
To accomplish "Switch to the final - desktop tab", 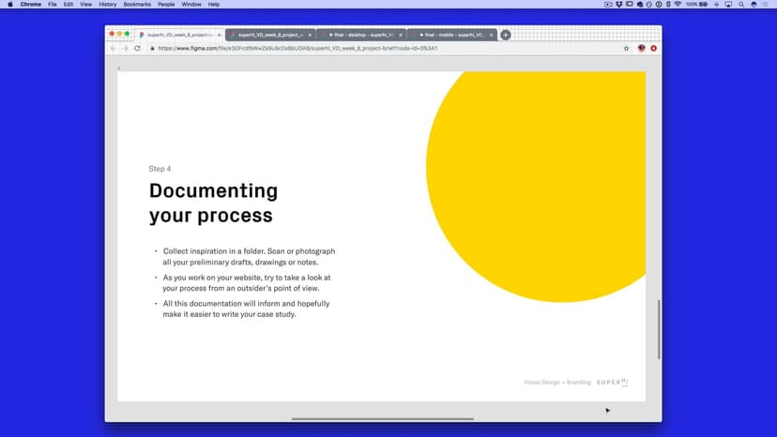I will tap(361, 36).
